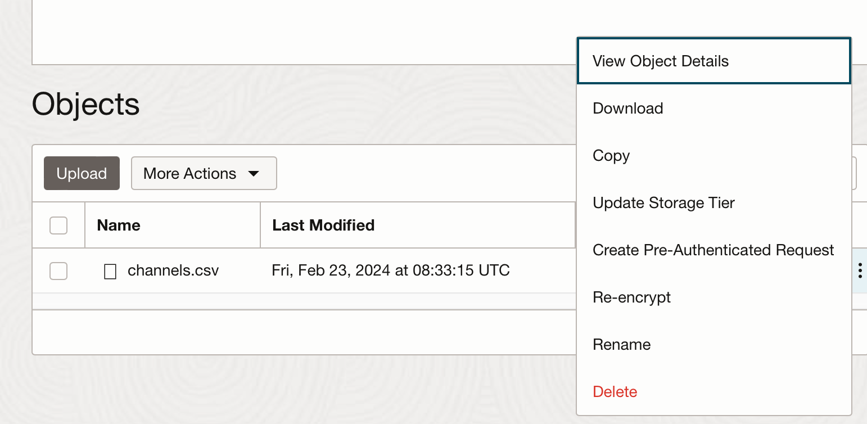Pick the Copy menu option

[x=611, y=156]
